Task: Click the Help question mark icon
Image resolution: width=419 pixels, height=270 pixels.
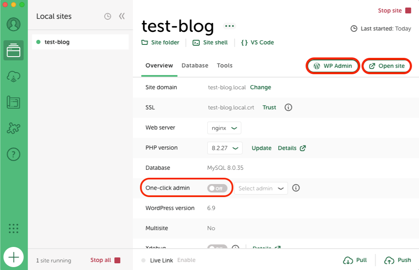Action: pyautogui.click(x=13, y=154)
